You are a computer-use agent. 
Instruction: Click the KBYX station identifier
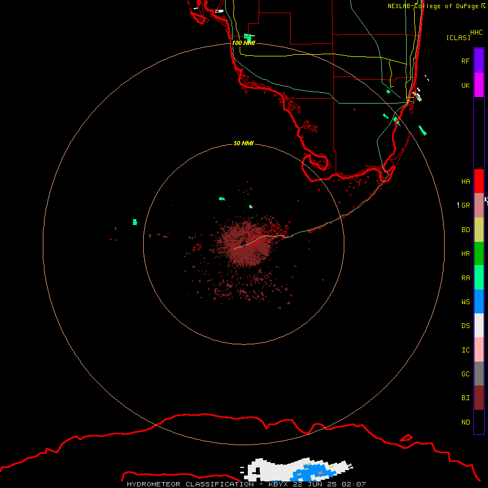coord(279,484)
